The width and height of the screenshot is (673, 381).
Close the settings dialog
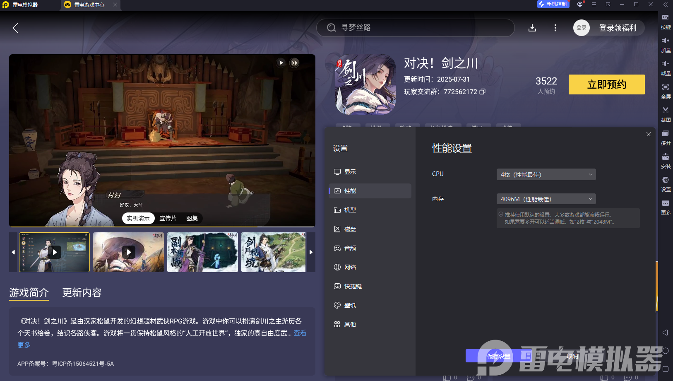tap(649, 134)
